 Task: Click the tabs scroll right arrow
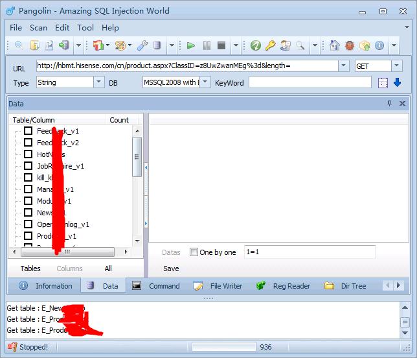pyautogui.click(x=398, y=285)
